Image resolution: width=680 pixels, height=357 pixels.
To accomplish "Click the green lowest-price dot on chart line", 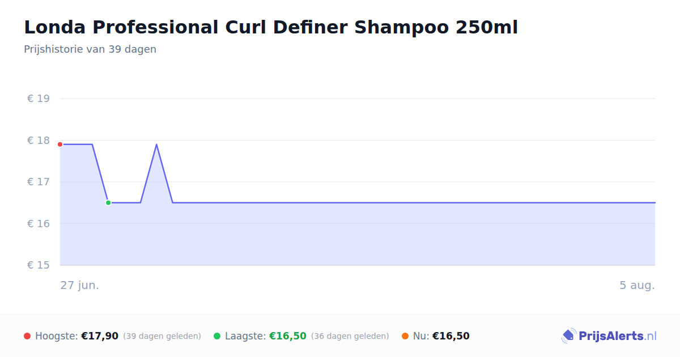I will click(x=108, y=202).
